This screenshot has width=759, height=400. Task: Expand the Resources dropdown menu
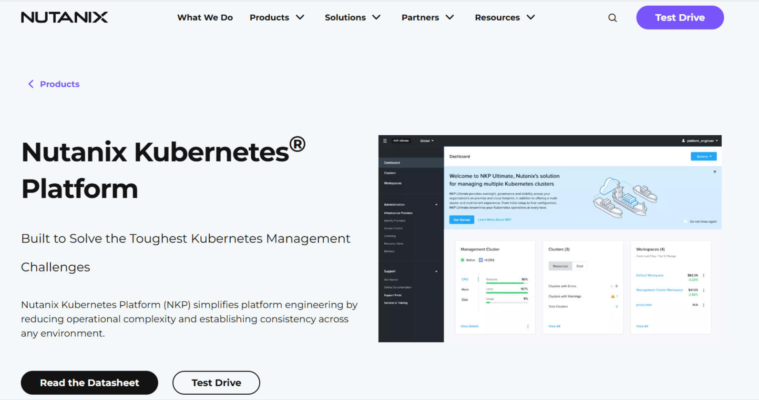coord(505,18)
